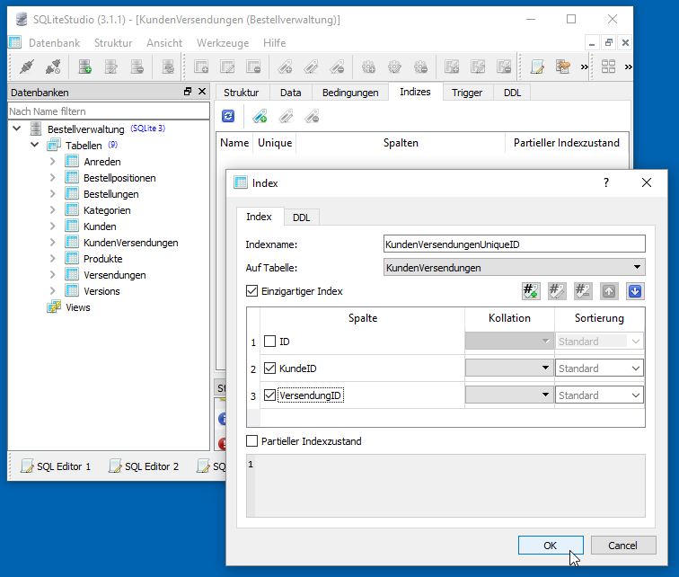This screenshot has height=577, width=679.
Task: Click the connect to database icon
Action: point(26,67)
